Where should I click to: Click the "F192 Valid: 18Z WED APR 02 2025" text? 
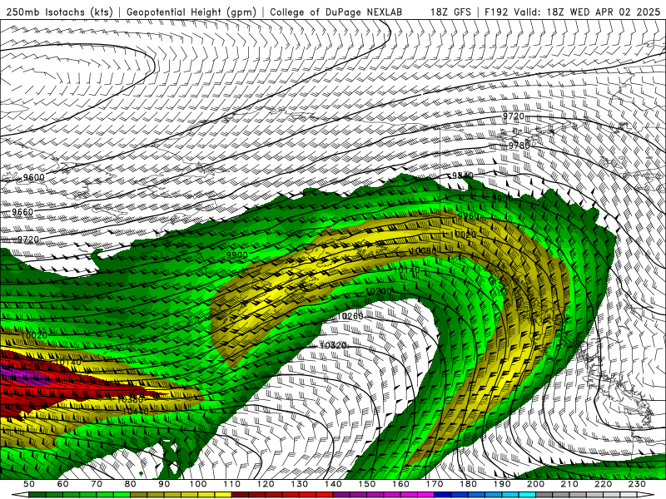tap(572, 12)
